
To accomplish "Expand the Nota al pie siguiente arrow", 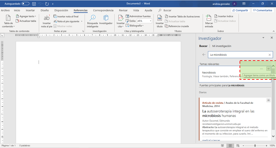I will 82,21.
